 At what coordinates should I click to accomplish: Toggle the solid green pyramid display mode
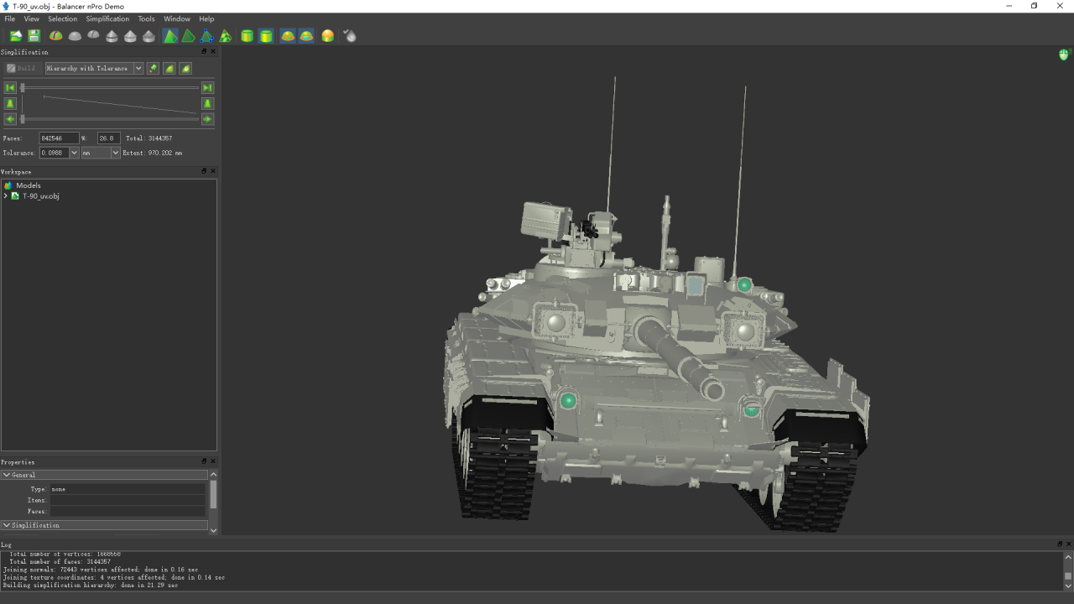170,35
